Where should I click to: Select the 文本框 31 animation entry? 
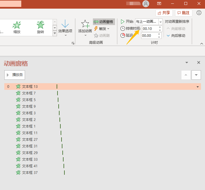(103, 146)
